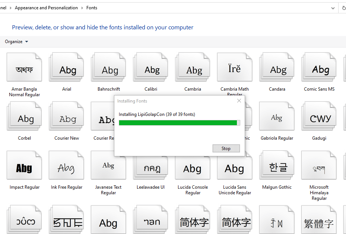Image resolution: width=346 pixels, height=234 pixels.
Task: Open the Organize dropdown menu
Action: coord(16,42)
